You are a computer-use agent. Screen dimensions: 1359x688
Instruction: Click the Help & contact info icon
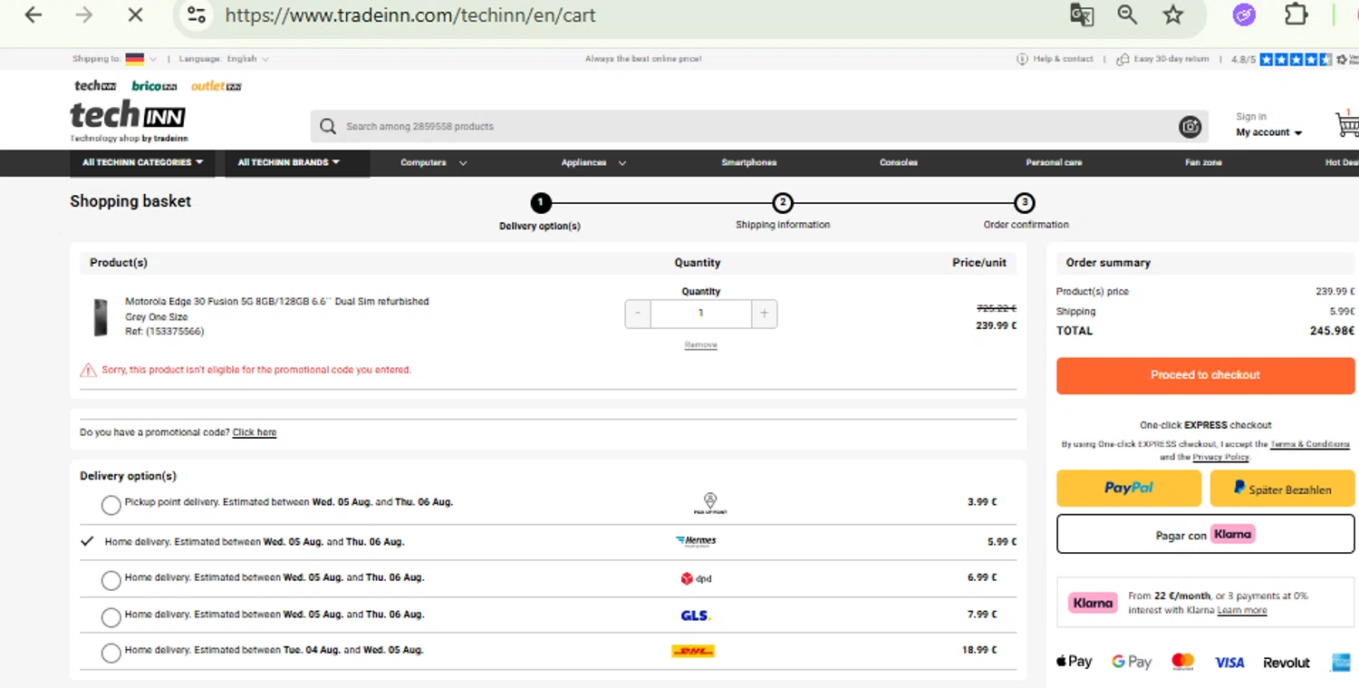[x=1023, y=59]
